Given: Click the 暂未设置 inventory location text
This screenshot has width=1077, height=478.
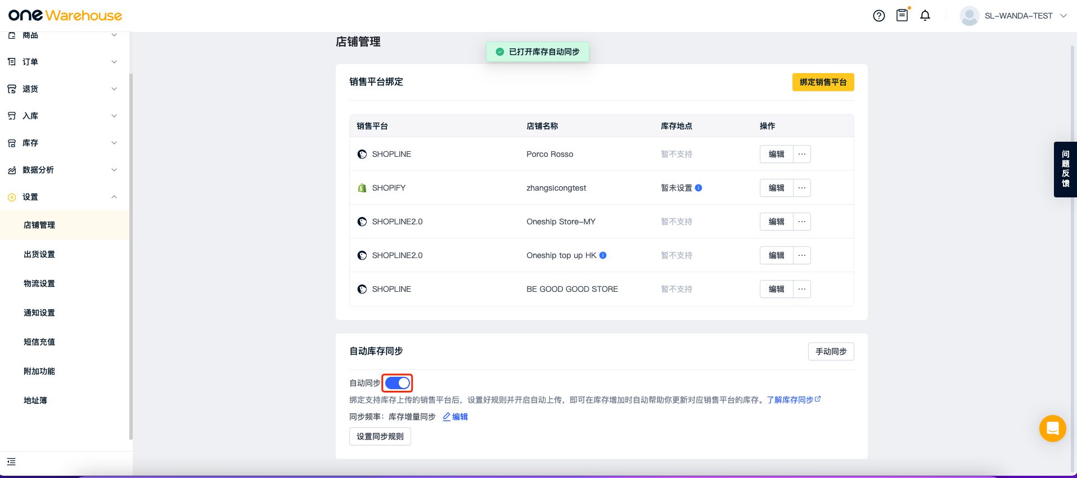Looking at the screenshot, I should [x=677, y=188].
